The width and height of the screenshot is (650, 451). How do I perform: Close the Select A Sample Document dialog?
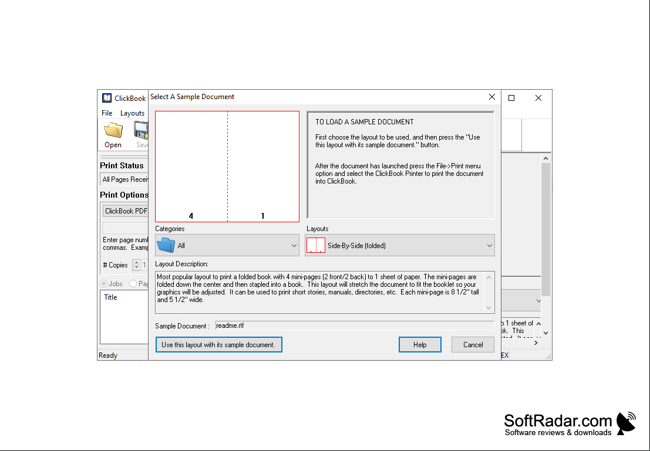click(491, 97)
